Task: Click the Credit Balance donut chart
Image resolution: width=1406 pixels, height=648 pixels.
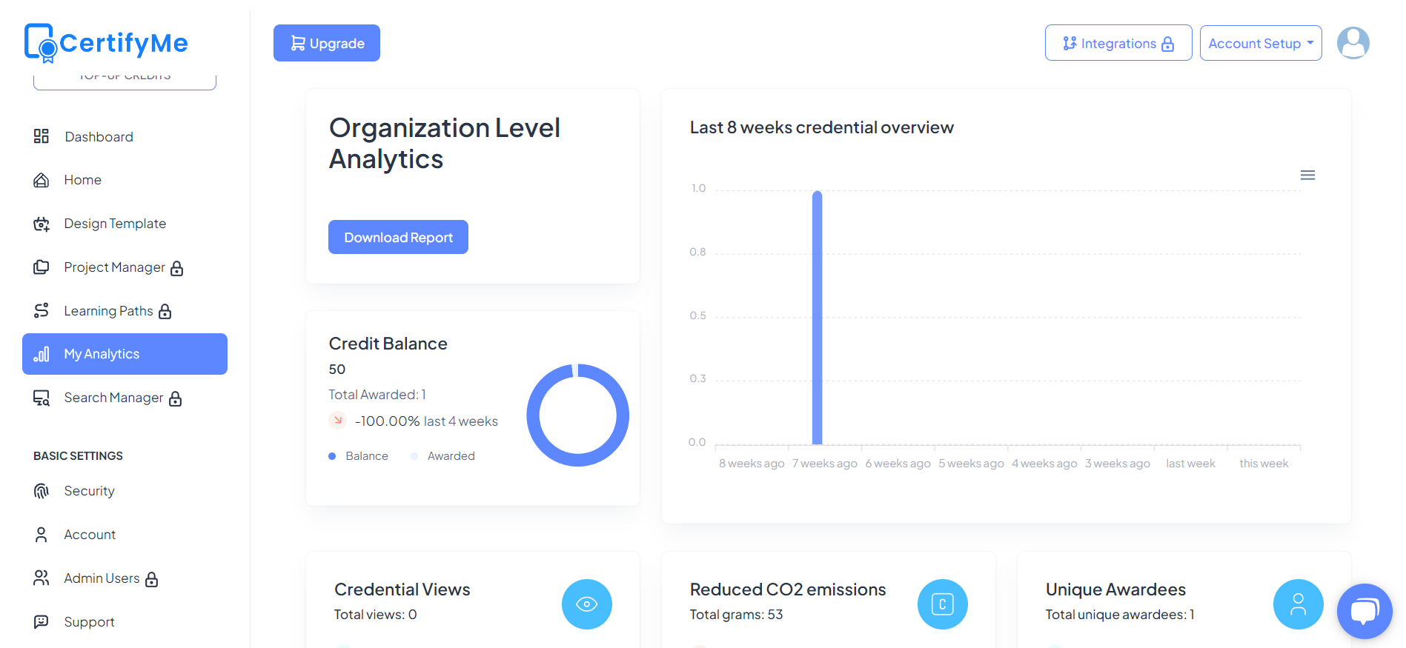Action: 577,415
